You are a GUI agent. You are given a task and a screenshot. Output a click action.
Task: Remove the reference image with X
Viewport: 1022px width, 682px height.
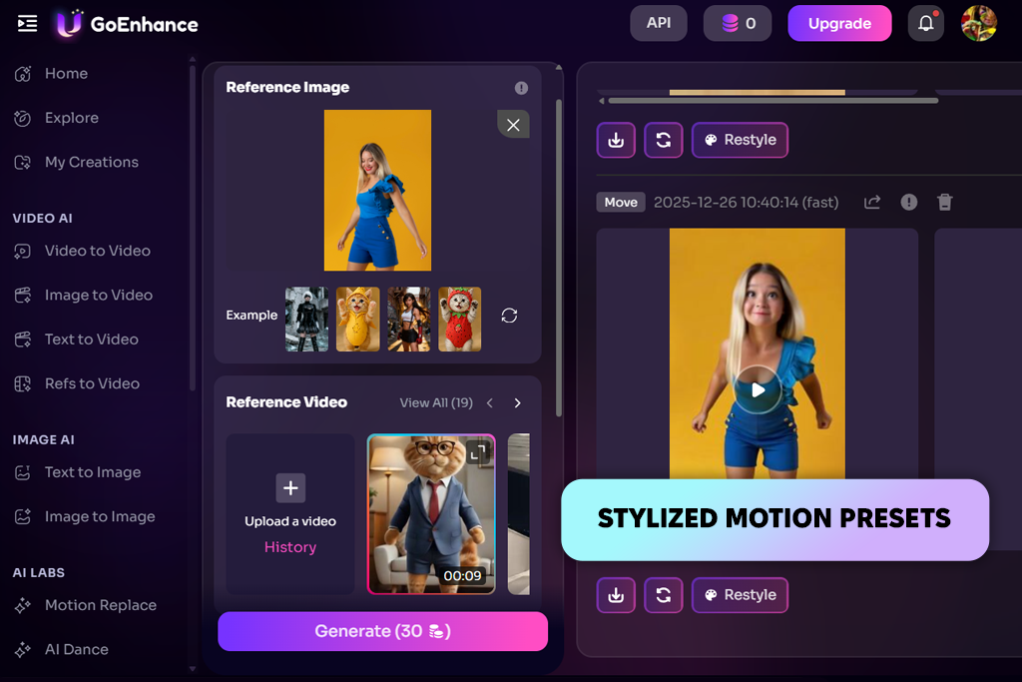click(513, 125)
